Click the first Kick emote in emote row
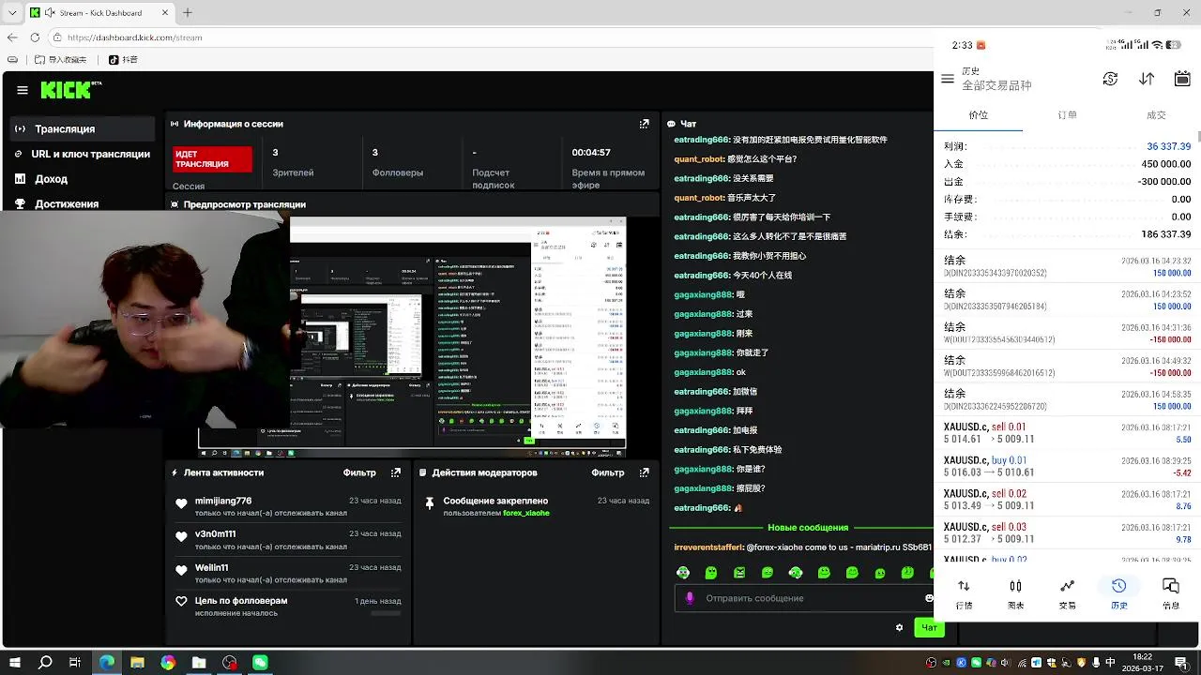 [x=683, y=573]
